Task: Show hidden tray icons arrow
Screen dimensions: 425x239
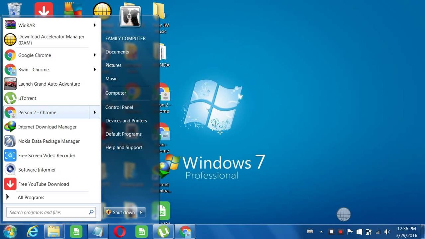Action: [x=321, y=232]
